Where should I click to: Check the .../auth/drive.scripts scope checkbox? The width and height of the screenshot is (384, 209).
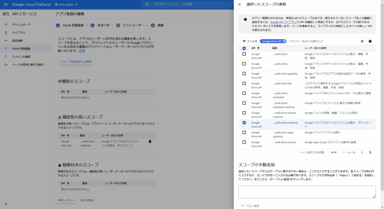pos(244,142)
